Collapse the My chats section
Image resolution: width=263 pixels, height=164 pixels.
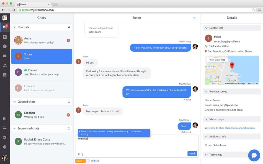(14, 27)
